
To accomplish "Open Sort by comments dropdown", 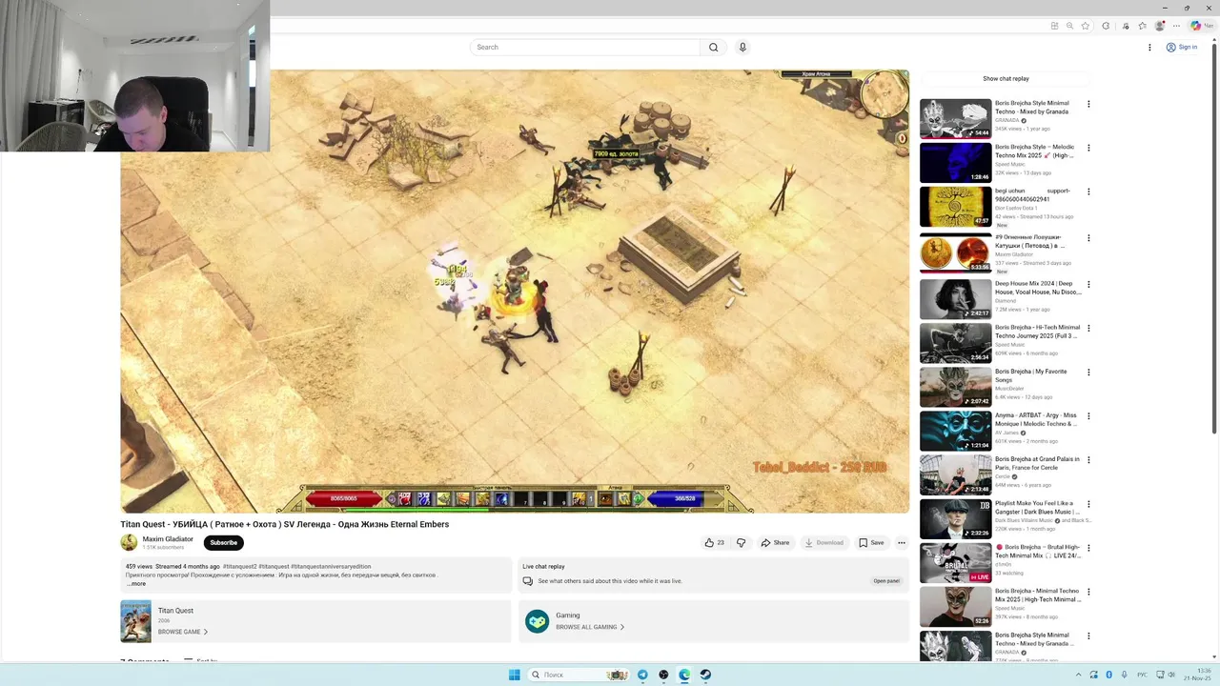I will [200, 660].
